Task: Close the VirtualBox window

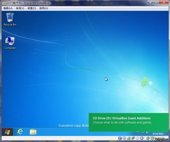Action: [164, 2]
